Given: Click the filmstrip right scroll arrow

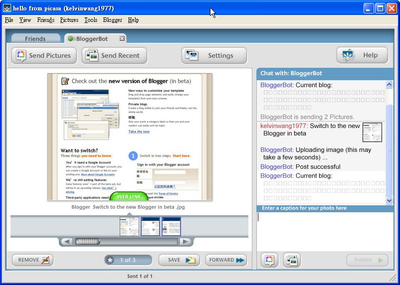Looking at the screenshot, I should pyautogui.click(x=186, y=241).
